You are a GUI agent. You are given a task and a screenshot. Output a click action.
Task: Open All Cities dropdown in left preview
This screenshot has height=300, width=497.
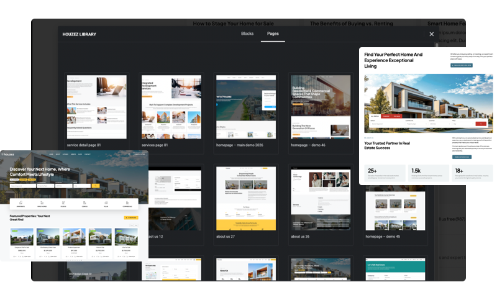pyautogui.click(x=64, y=186)
